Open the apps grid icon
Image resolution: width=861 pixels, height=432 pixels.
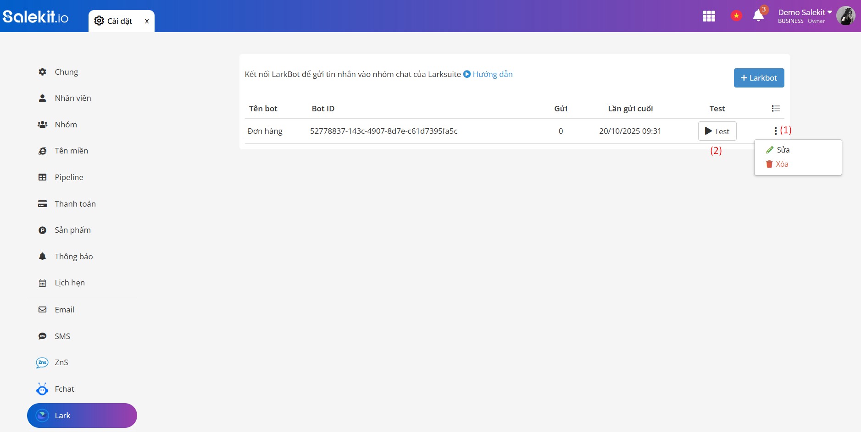pos(709,16)
